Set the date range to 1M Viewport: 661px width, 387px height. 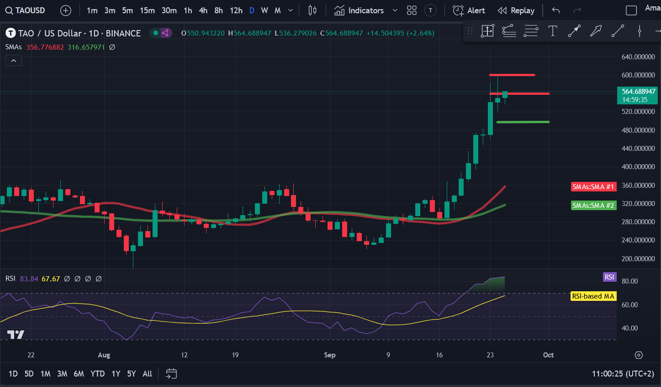coord(45,374)
